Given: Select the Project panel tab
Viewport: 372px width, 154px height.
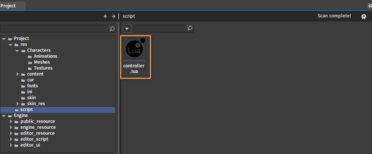Looking at the screenshot, I should [x=8, y=6].
